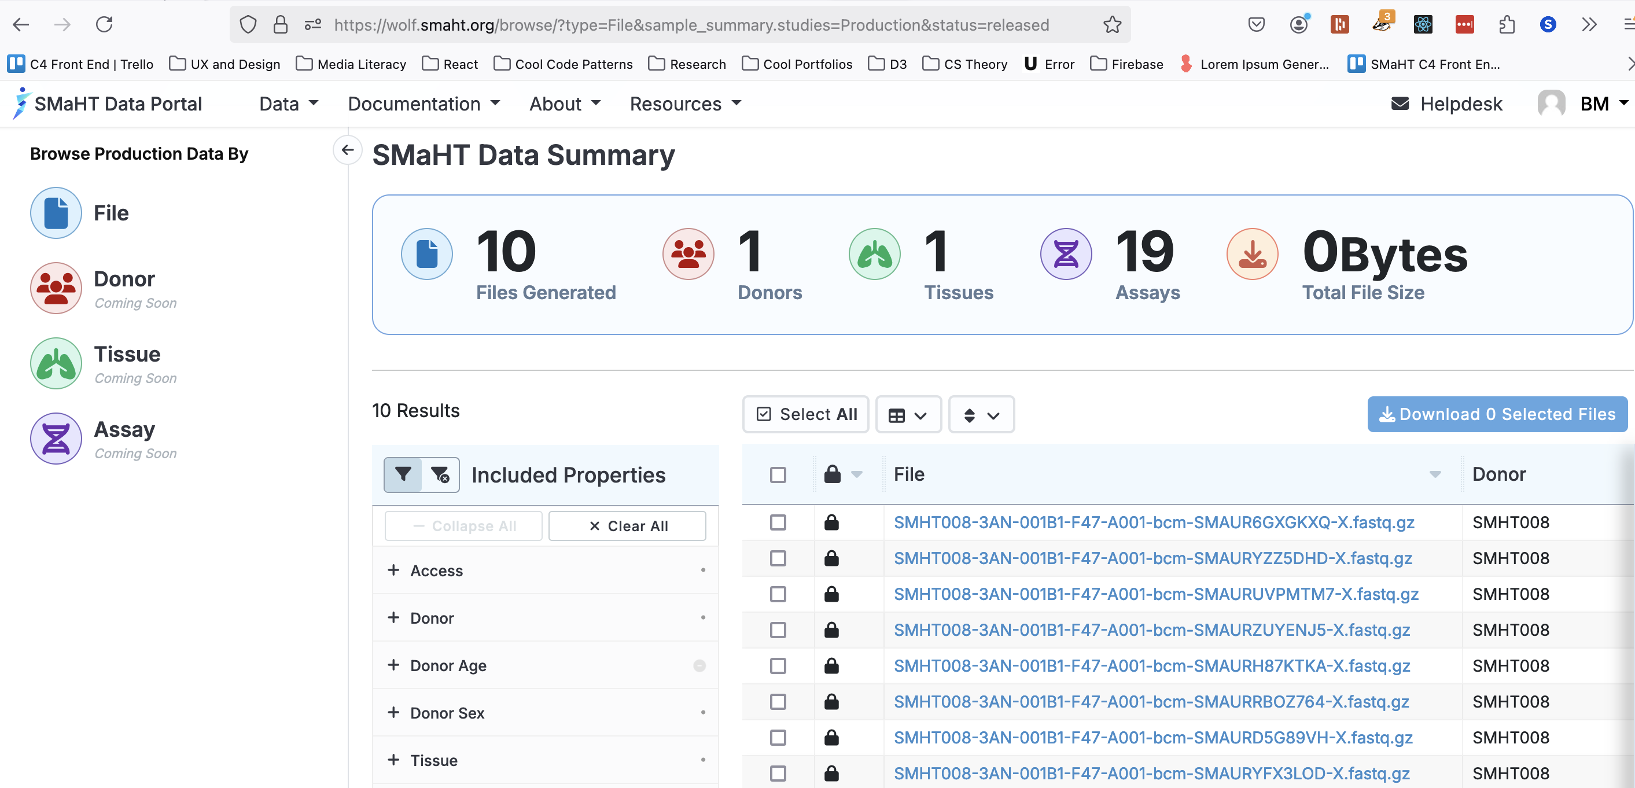This screenshot has width=1635, height=788.
Task: Open the Resources menu
Action: [686, 104]
